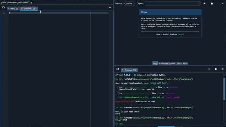Click the 'Object' label in Help pane
The image size is (226, 127).
coord(140,4)
